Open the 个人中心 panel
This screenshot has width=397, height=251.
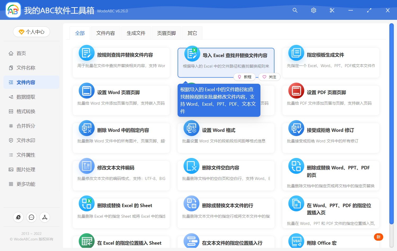point(31,32)
